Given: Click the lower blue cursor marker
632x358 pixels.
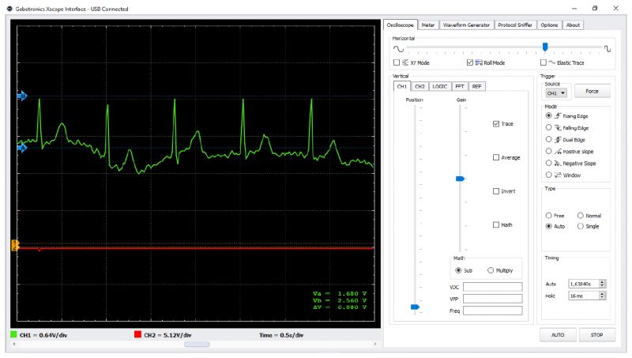Looking at the screenshot, I should (22, 148).
